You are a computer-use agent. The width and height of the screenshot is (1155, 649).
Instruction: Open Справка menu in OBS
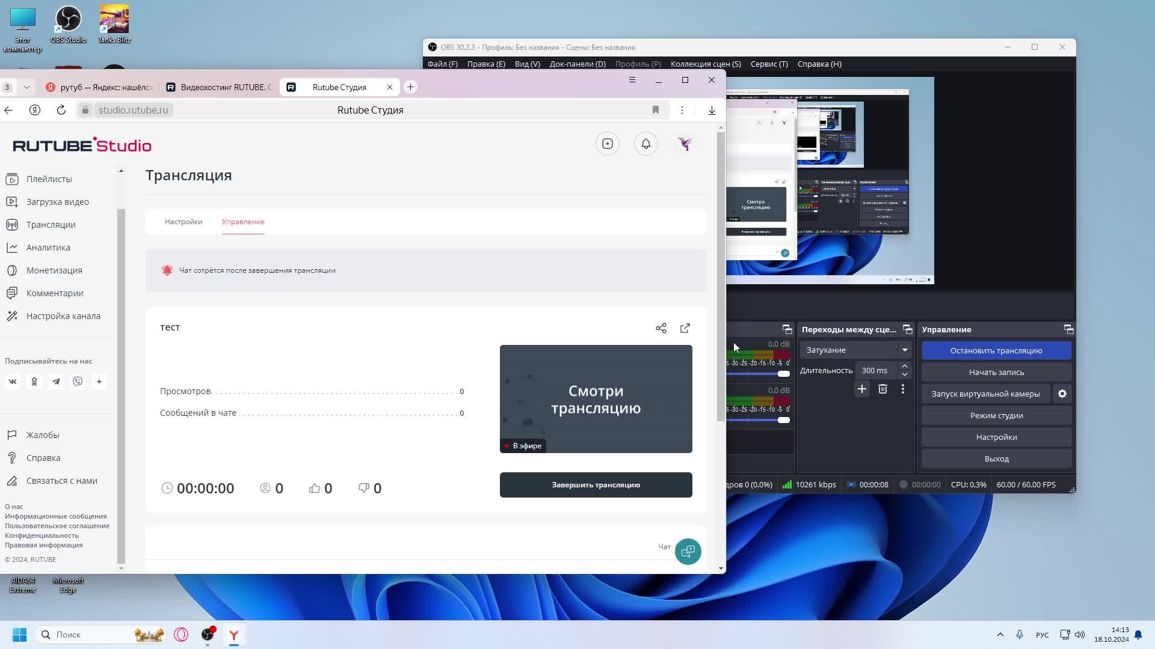819,64
